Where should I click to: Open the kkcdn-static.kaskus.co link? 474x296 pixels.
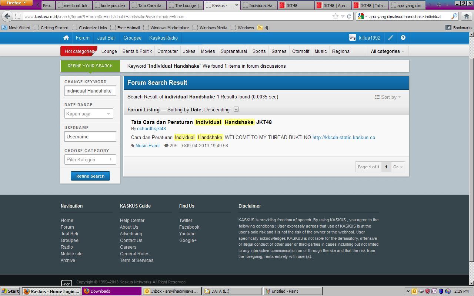344,137
